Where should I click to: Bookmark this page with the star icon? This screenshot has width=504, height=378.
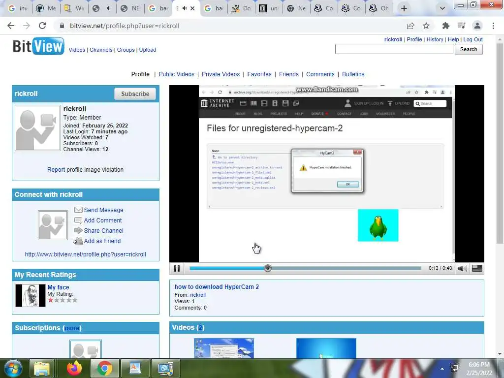[x=426, y=26]
